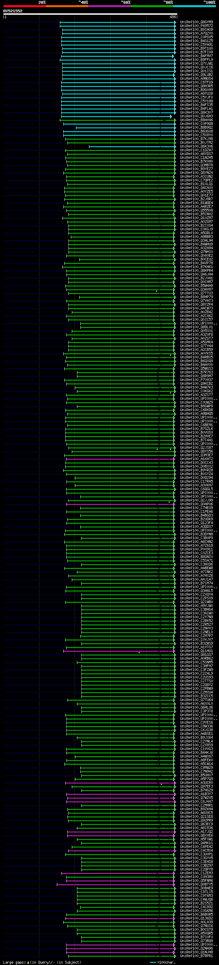Click the cyan alignment bar for UniRef100_Q8GYM9
The height and width of the screenshot is (965, 219).
(118, 22)
